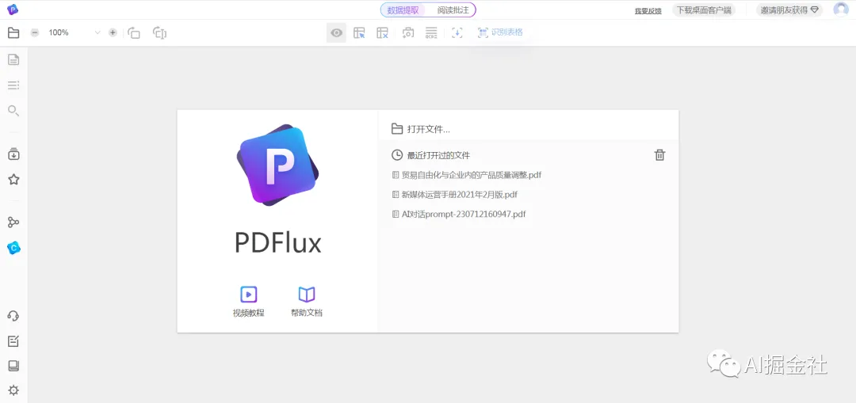Click the headset support sidebar icon
This screenshot has height=403, width=856.
tap(13, 316)
